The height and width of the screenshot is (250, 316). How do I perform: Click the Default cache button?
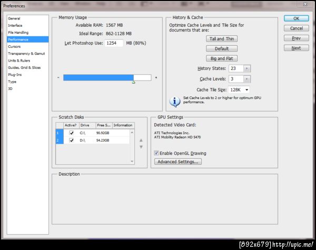coord(222,48)
